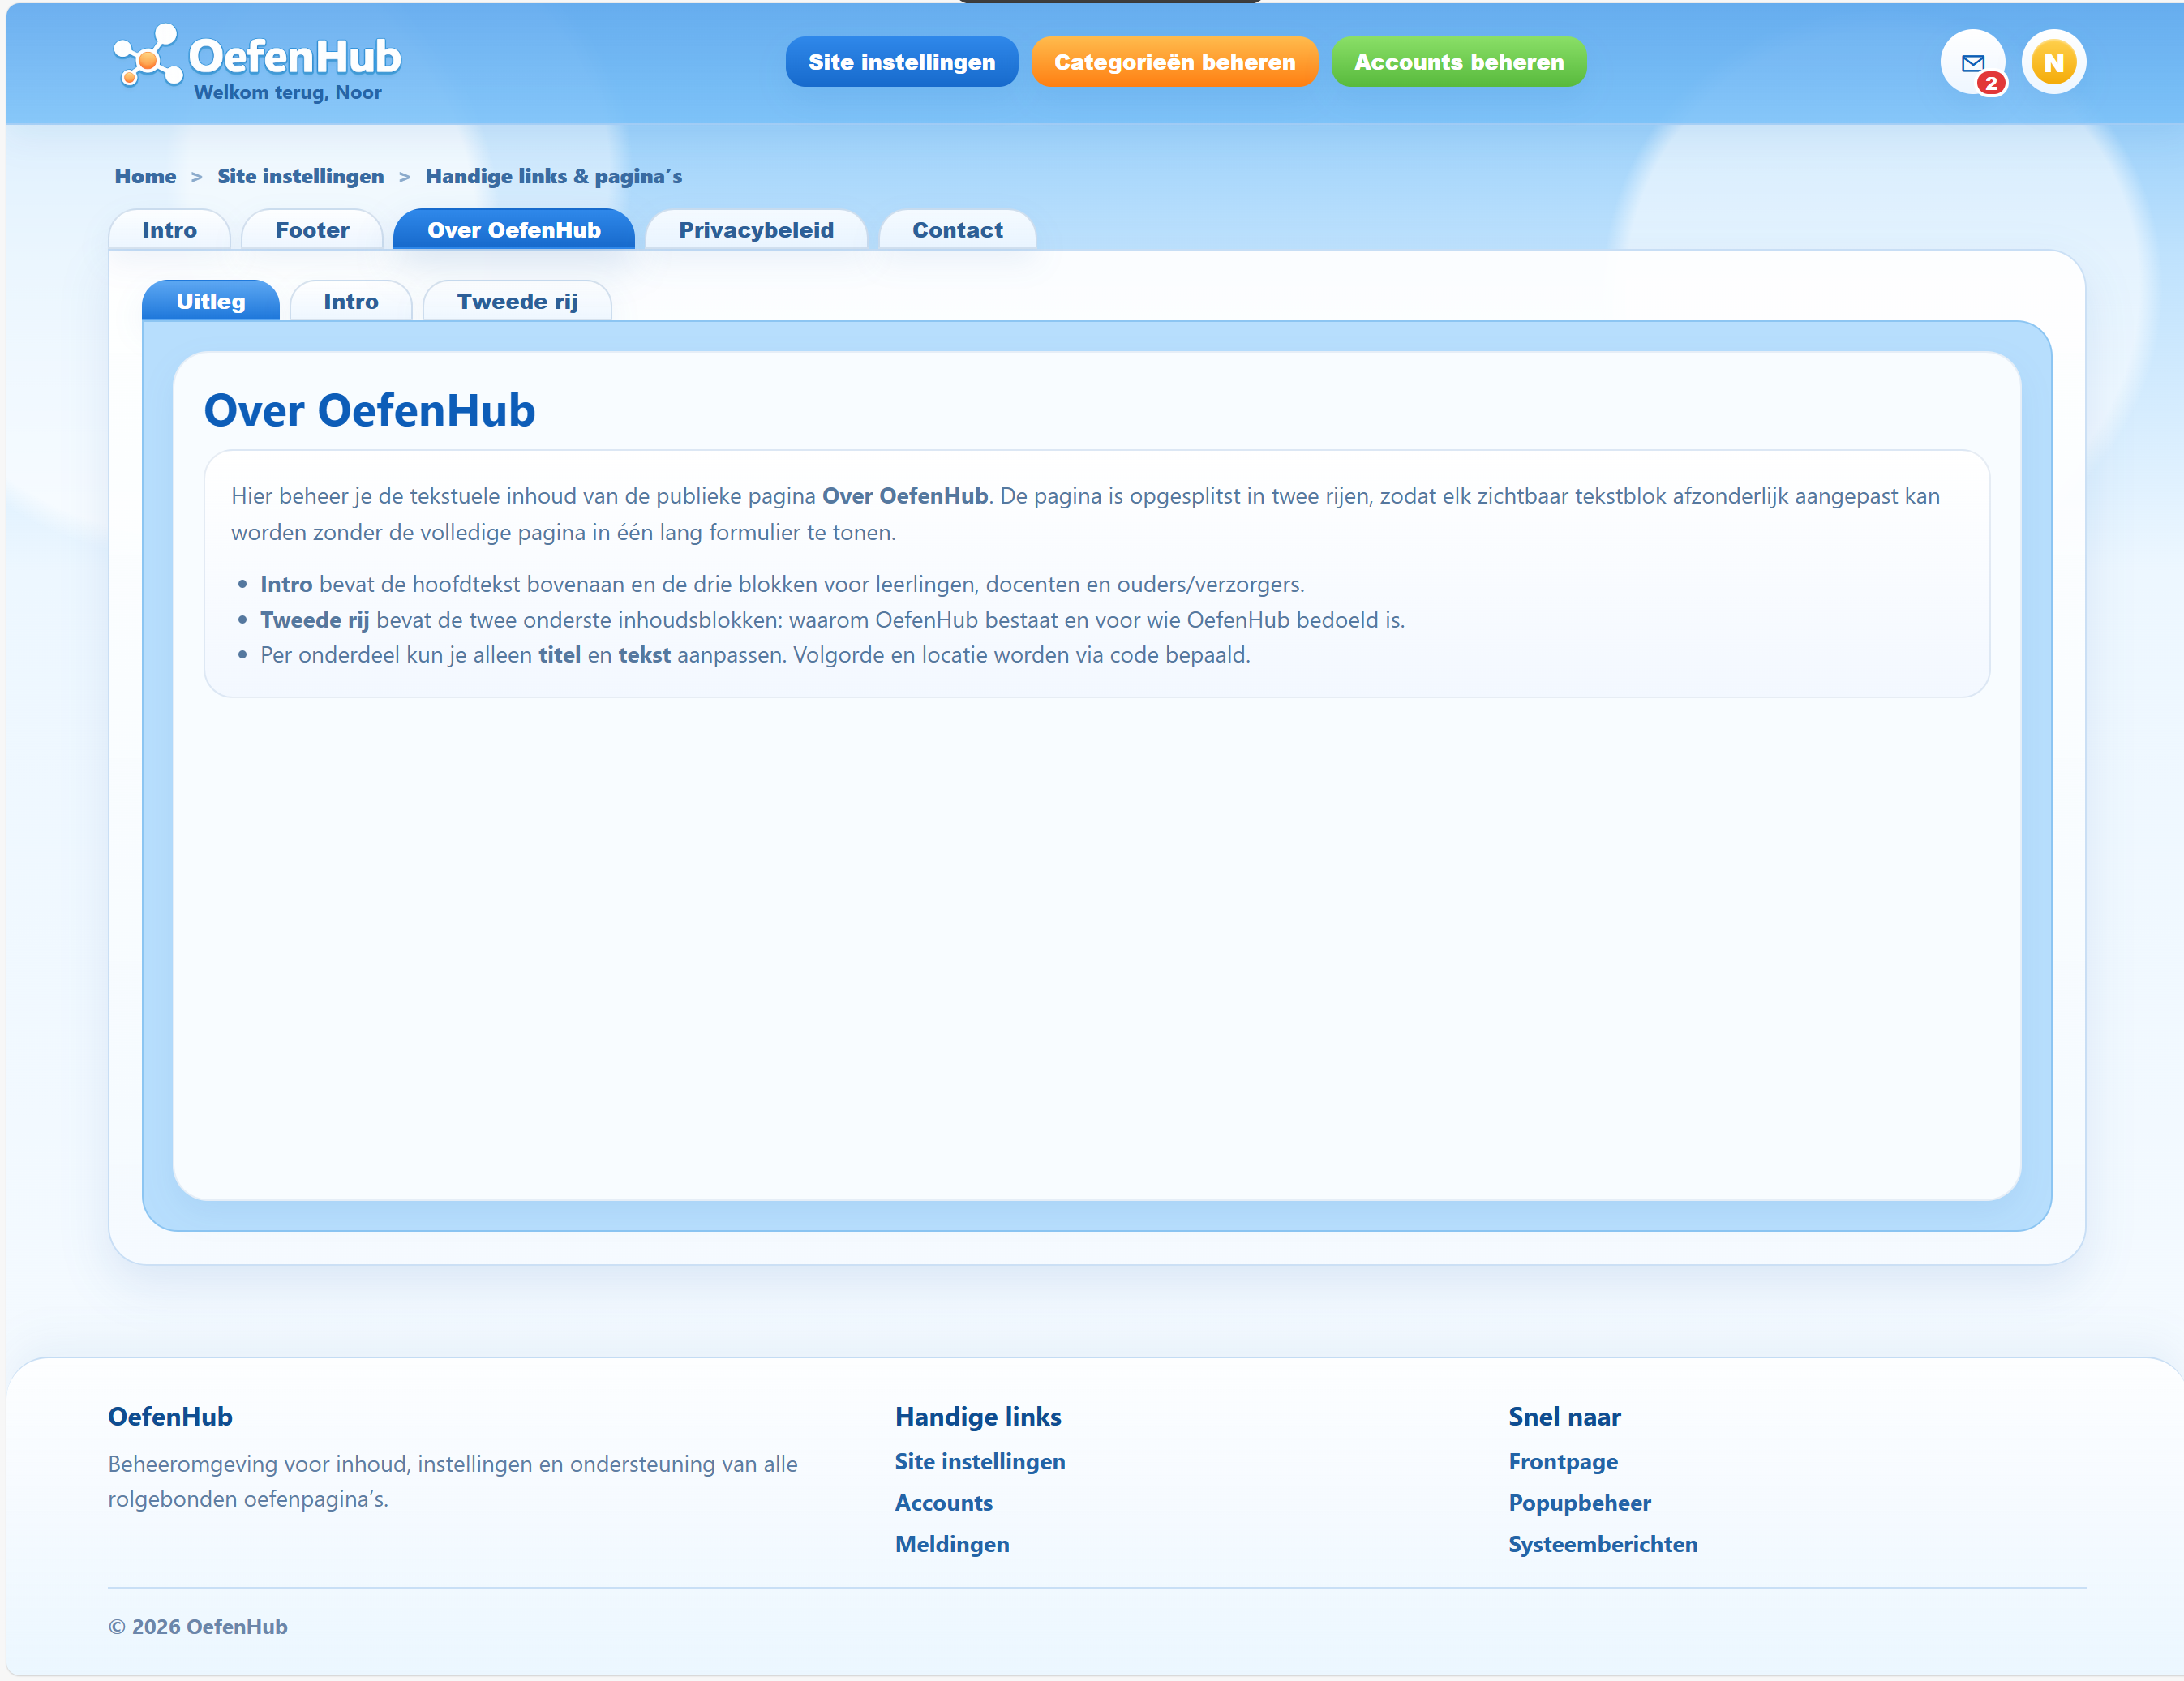Switch to the Footer tab
Screen dimensions: 2184x1681
point(312,230)
